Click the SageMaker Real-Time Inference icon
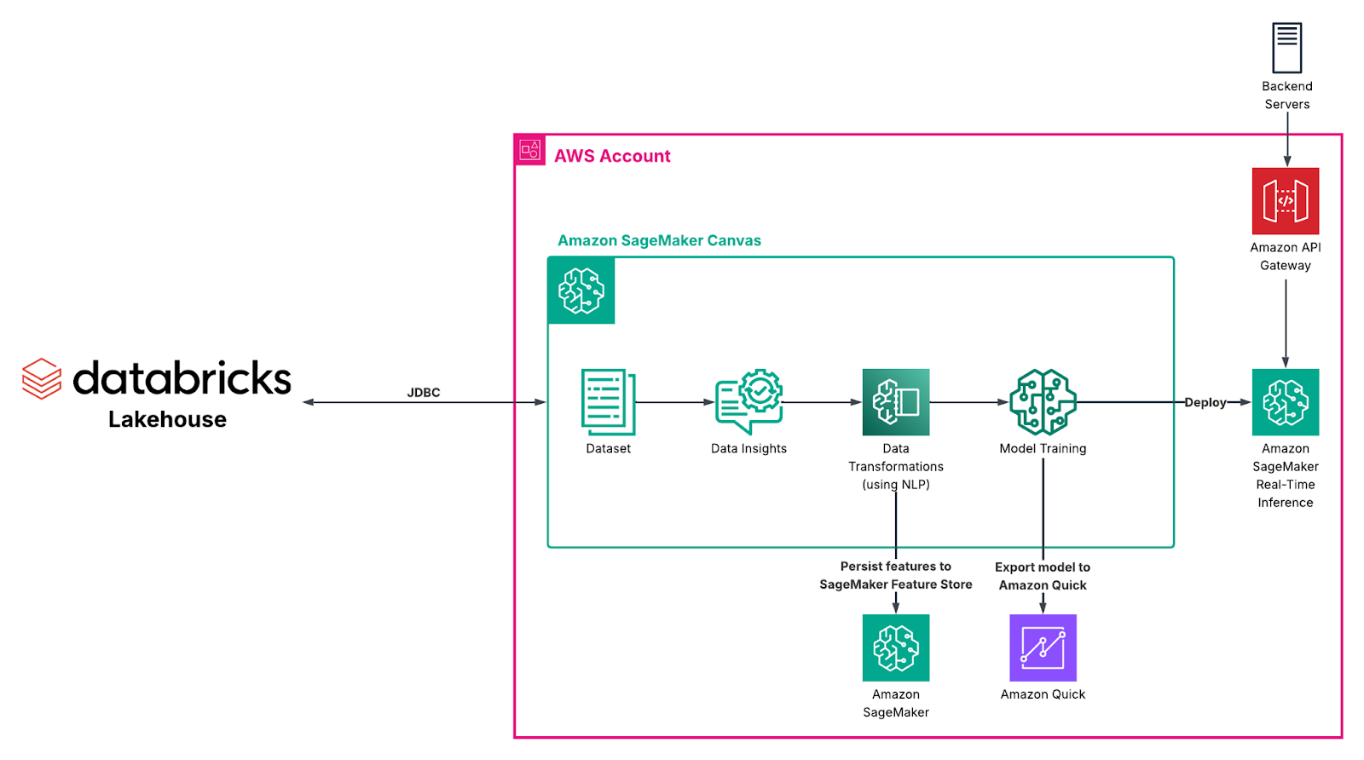This screenshot has height=760, width=1364. pos(1286,402)
